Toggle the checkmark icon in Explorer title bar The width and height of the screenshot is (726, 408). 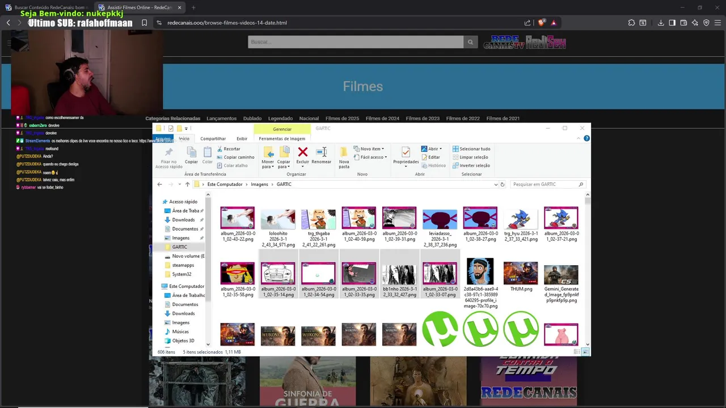click(x=171, y=129)
